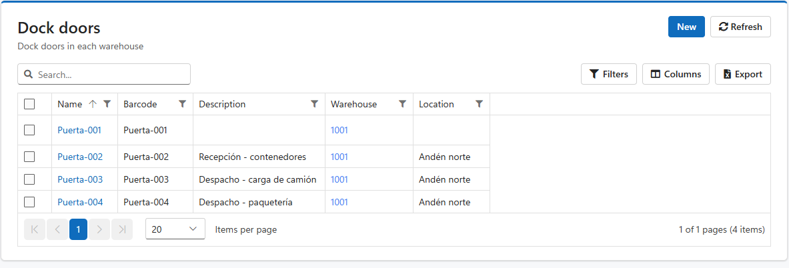Click the '1 of 1 pages (4 items)' text
This screenshot has width=789, height=268.
[722, 229]
